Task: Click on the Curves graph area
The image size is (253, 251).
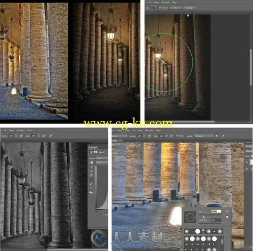Action: tap(102, 187)
